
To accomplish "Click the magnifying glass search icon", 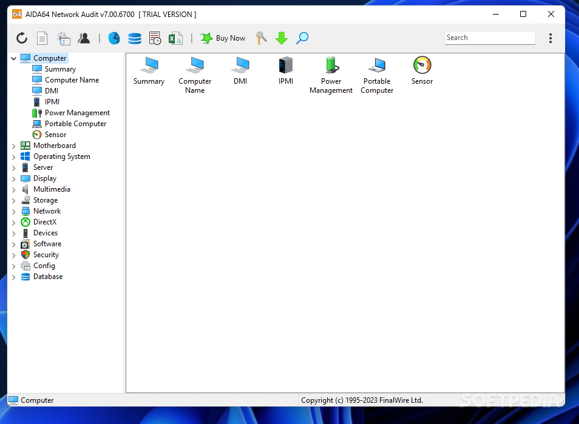I will (302, 38).
